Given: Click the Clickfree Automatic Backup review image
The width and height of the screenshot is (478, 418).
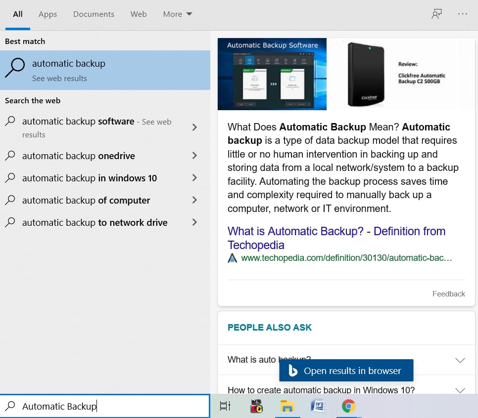Looking at the screenshot, I should (x=401, y=74).
